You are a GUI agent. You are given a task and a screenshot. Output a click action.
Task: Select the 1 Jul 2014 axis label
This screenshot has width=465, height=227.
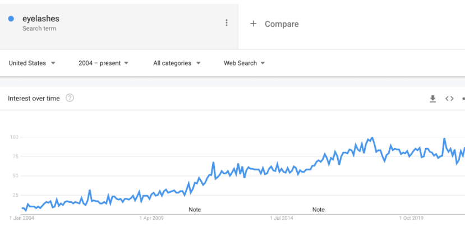(x=282, y=219)
